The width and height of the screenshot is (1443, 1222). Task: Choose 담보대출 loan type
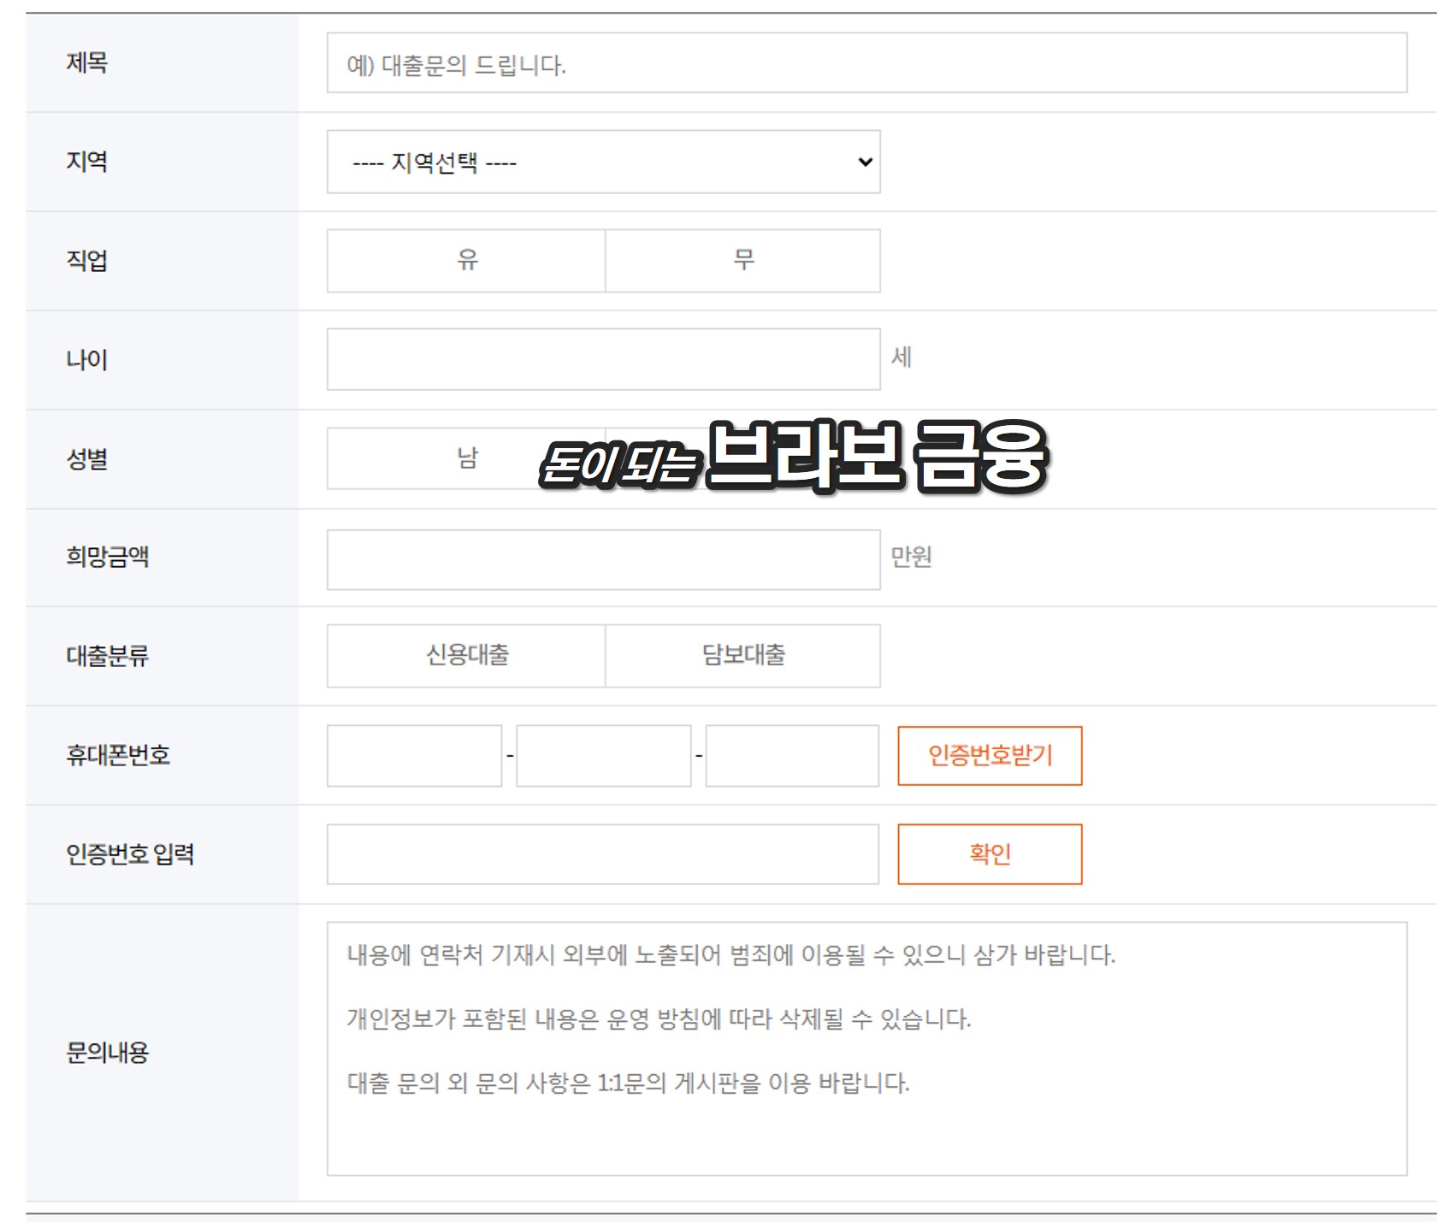point(742,656)
